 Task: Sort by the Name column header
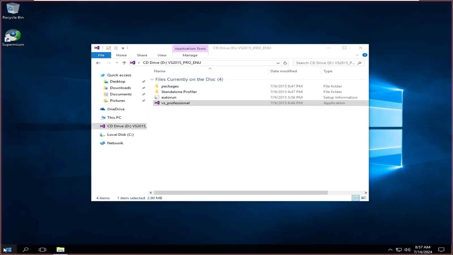point(160,71)
